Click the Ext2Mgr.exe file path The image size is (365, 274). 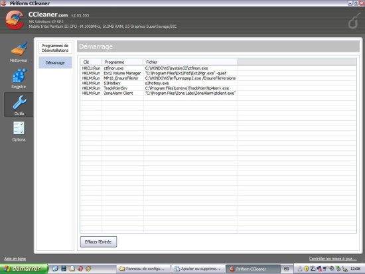point(186,73)
